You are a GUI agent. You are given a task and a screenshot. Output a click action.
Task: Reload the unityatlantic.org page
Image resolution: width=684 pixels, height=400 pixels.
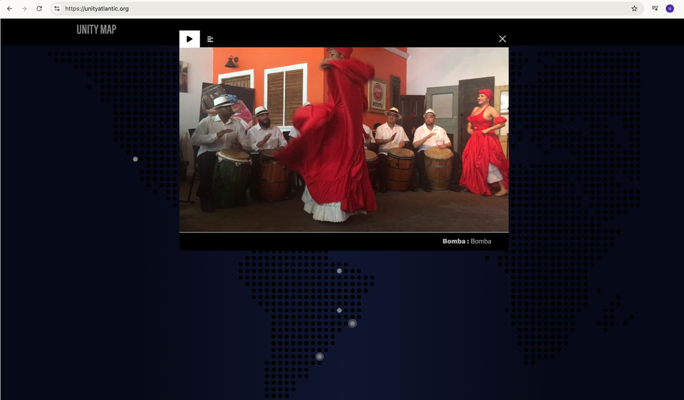pos(39,9)
